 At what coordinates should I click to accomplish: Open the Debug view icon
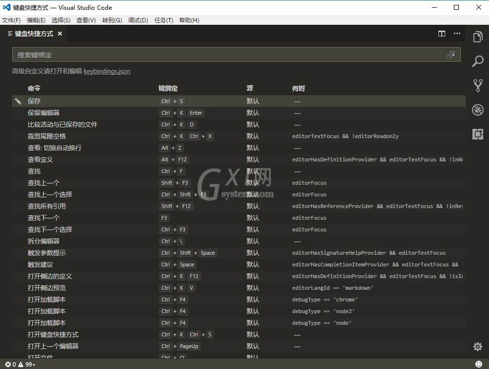pos(477,110)
